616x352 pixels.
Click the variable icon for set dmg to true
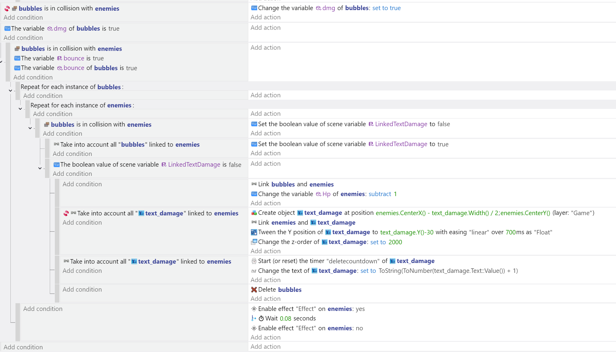[254, 8]
